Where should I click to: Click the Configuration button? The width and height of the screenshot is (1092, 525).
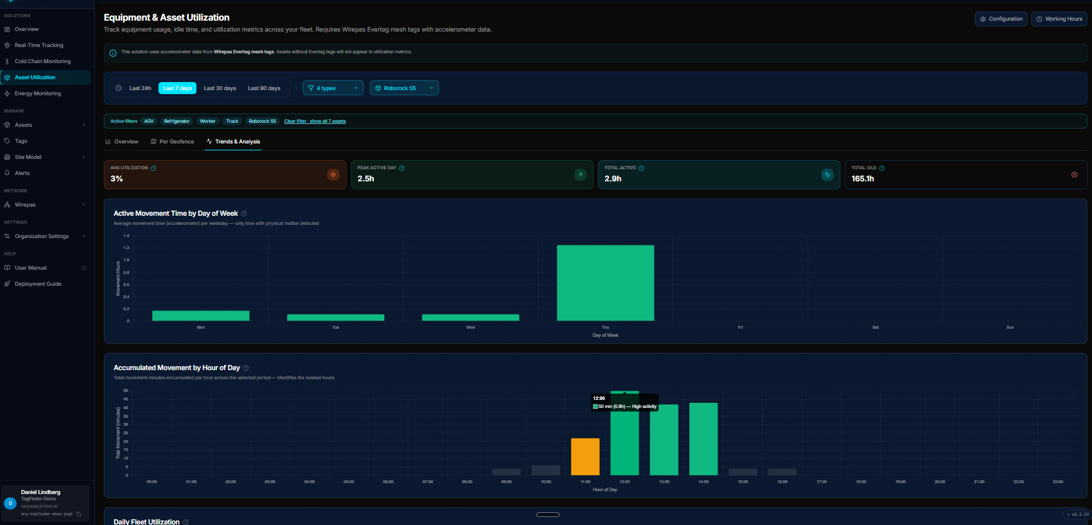coord(1001,19)
